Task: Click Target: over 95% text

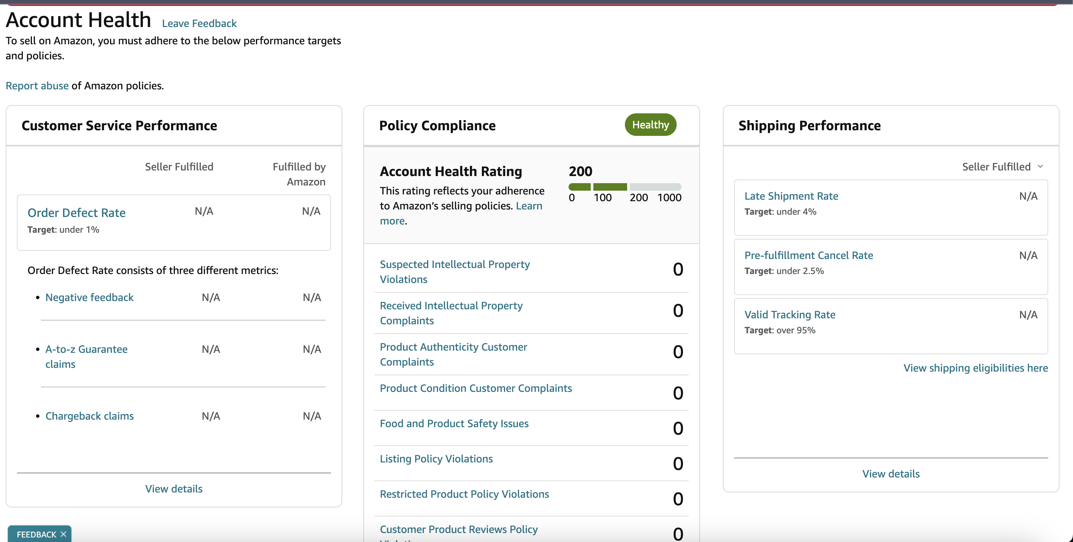Action: point(780,330)
